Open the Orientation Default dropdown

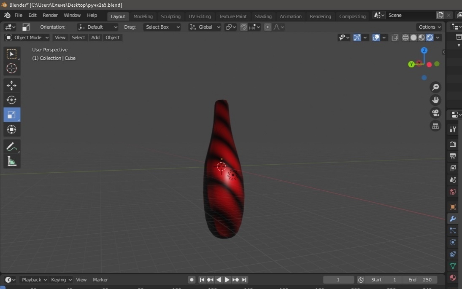coord(97,27)
